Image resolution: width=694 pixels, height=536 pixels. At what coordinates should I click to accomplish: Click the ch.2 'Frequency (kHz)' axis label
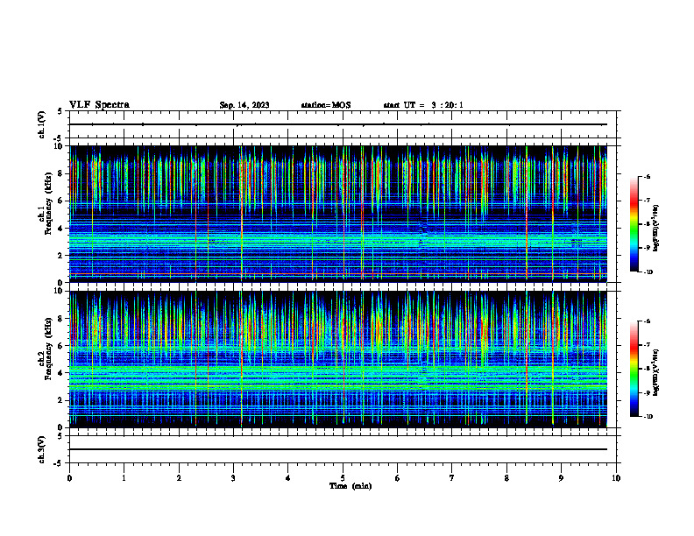pyautogui.click(x=48, y=349)
